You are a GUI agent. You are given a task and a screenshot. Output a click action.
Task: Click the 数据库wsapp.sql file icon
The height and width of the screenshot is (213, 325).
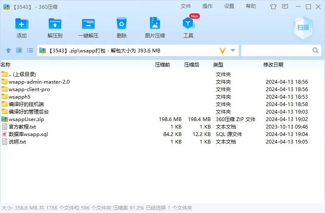(4, 134)
